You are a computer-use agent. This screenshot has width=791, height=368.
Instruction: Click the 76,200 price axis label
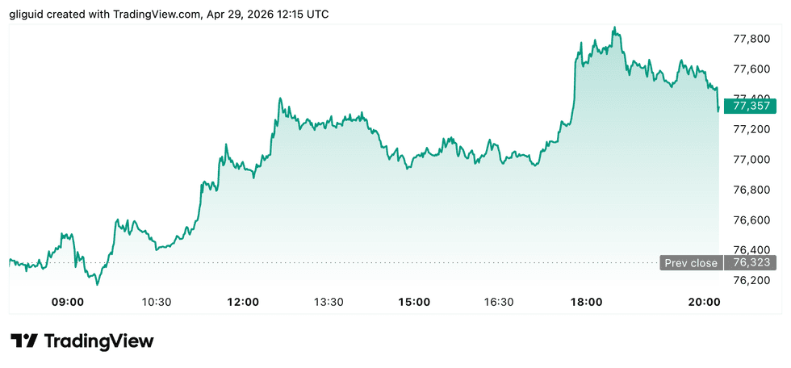coord(750,281)
